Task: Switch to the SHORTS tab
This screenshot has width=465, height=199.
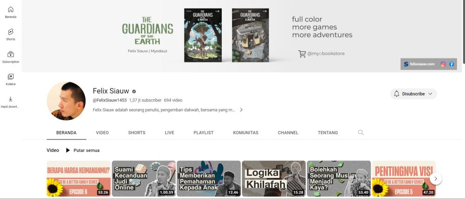Action: (x=137, y=133)
